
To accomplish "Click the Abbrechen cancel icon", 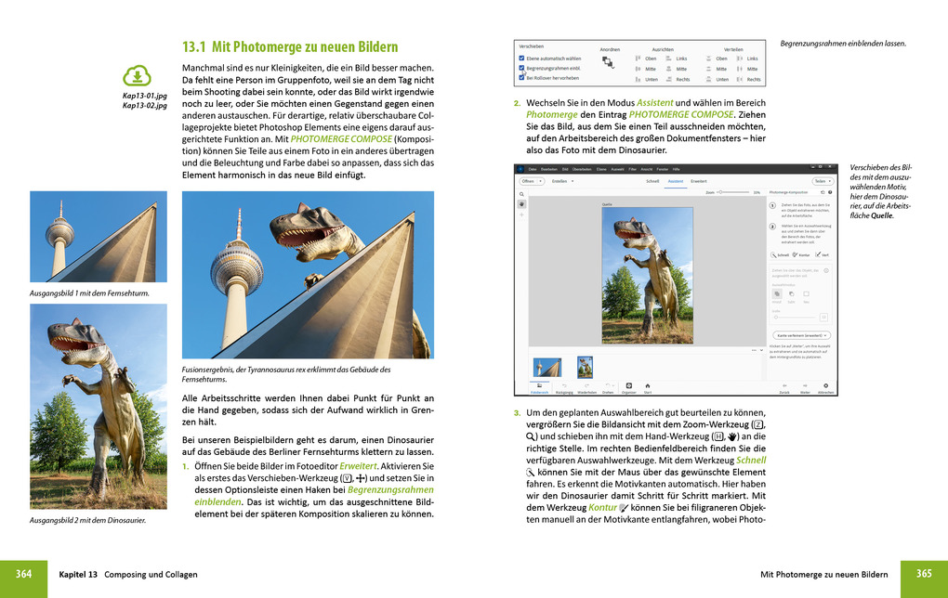I will pos(826,385).
